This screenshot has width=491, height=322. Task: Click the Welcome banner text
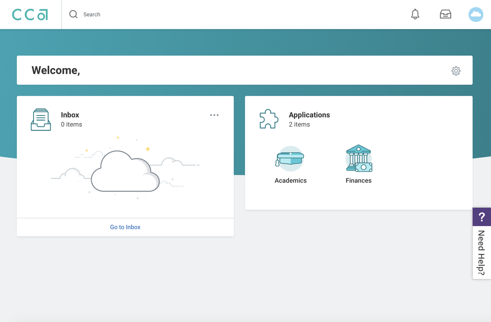tap(56, 70)
